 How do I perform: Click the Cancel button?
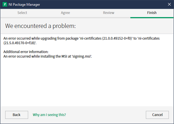click(157, 115)
